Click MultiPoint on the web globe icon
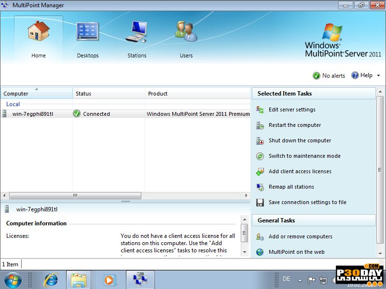Screen dimensions: 386x289 (260, 252)
